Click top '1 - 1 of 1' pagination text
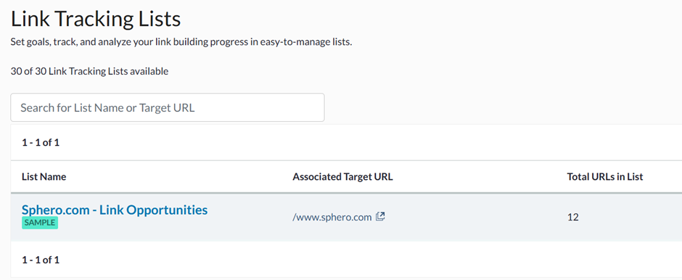The height and width of the screenshot is (280, 682). [41, 143]
